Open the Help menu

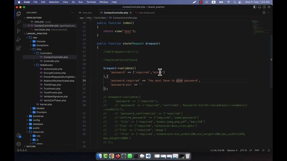114,2
